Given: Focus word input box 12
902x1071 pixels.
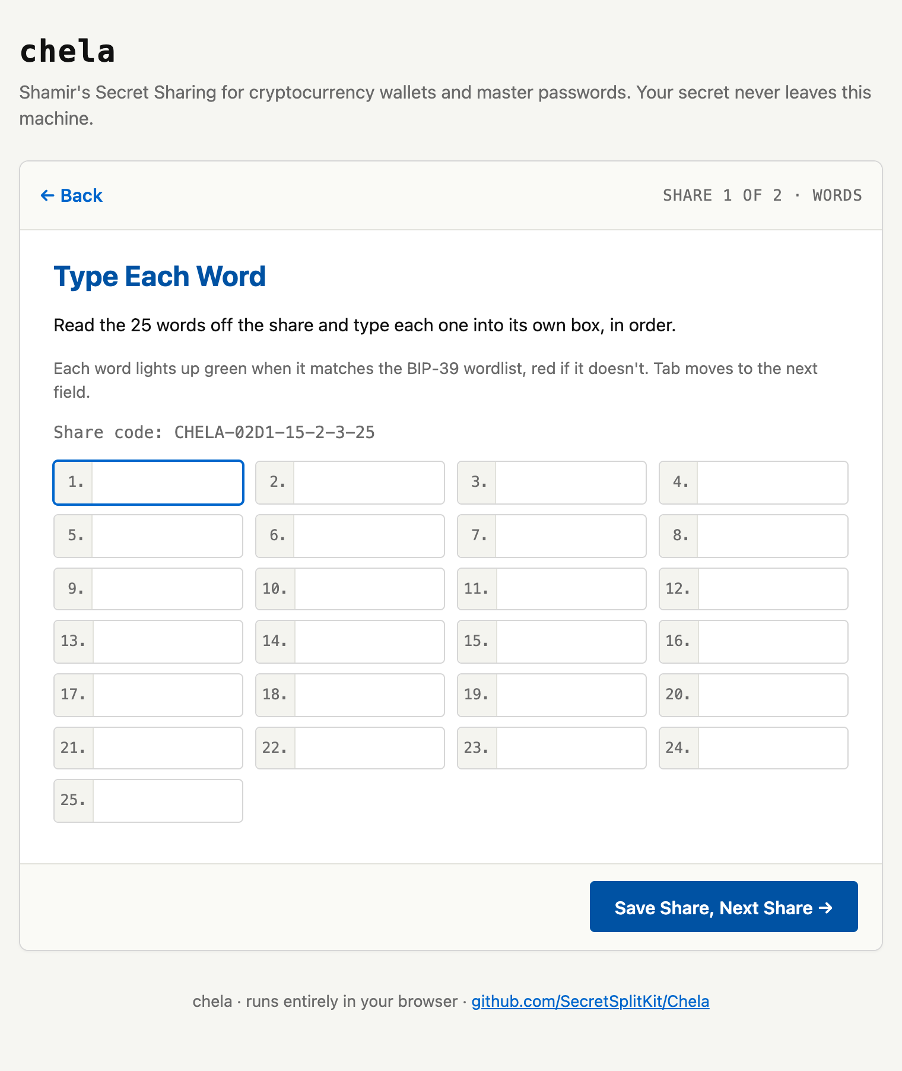Looking at the screenshot, I should coord(773,589).
